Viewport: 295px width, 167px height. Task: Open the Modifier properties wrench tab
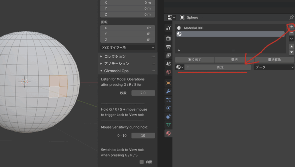(x=169, y=92)
